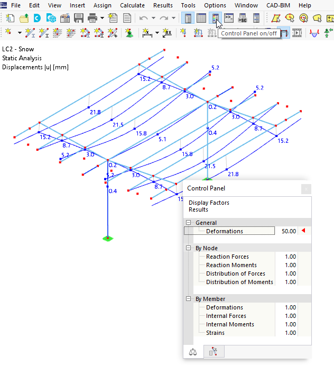Collapse the By Member group
Image resolution: width=334 pixels, height=365 pixels.
[188, 299]
